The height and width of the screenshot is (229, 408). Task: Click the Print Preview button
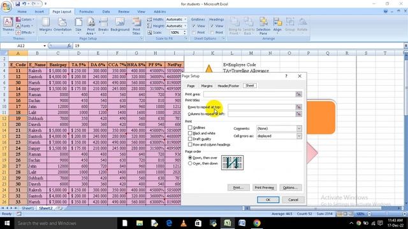(264, 188)
